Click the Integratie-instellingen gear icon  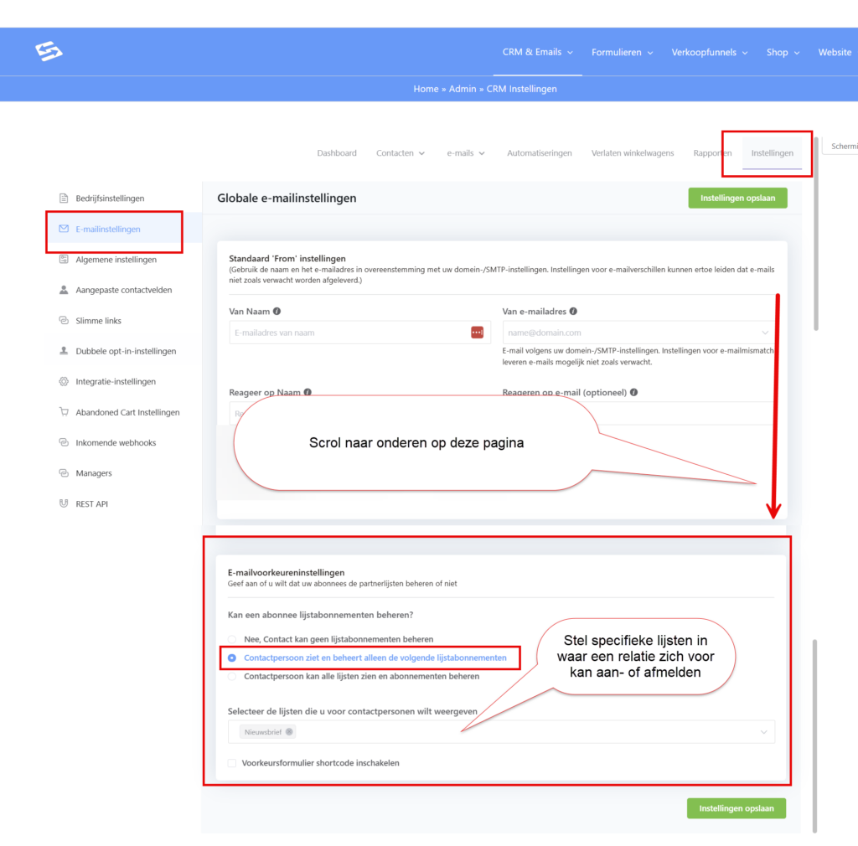pyautogui.click(x=64, y=382)
